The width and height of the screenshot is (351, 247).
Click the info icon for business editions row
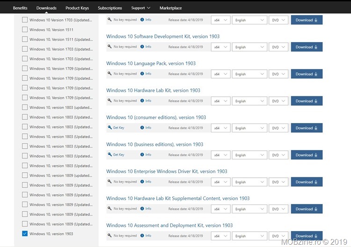point(142,154)
